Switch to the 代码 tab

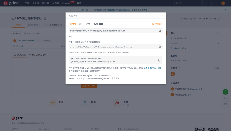(18, 25)
